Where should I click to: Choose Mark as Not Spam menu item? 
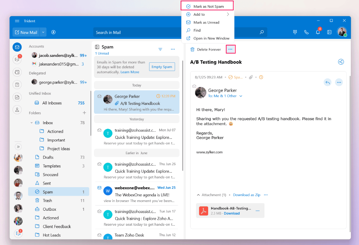point(207,7)
